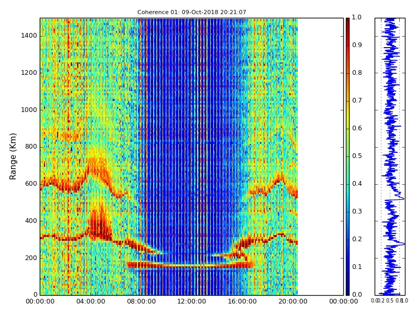Click the 'Range (Km)' y-axis label
Screen dimensions: 418x314
coord(13,156)
